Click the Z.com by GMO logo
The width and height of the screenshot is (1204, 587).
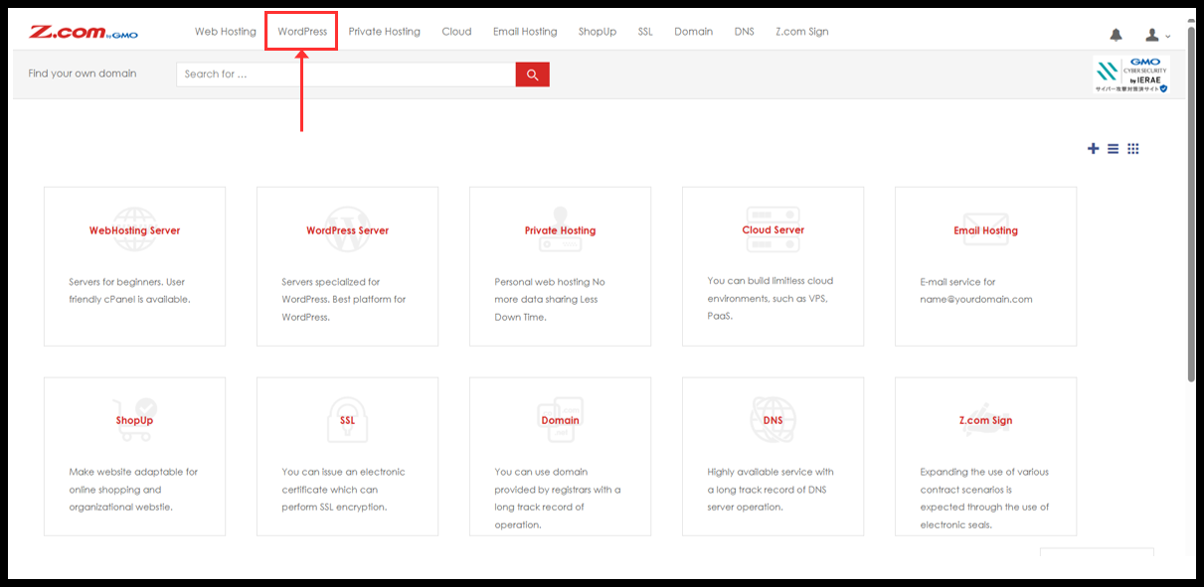click(x=84, y=32)
